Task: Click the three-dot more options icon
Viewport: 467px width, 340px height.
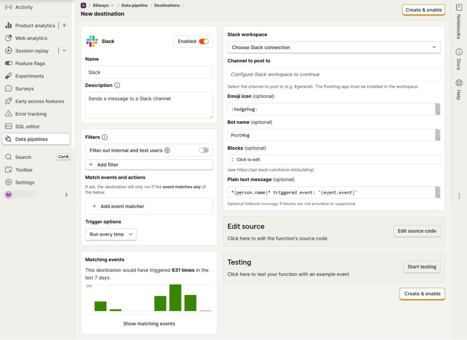Action: click(x=459, y=196)
